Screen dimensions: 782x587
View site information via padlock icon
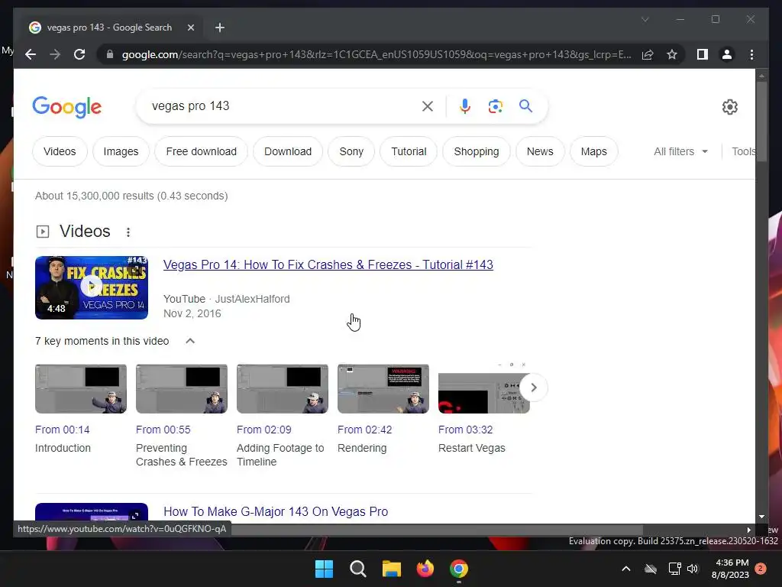tap(110, 54)
